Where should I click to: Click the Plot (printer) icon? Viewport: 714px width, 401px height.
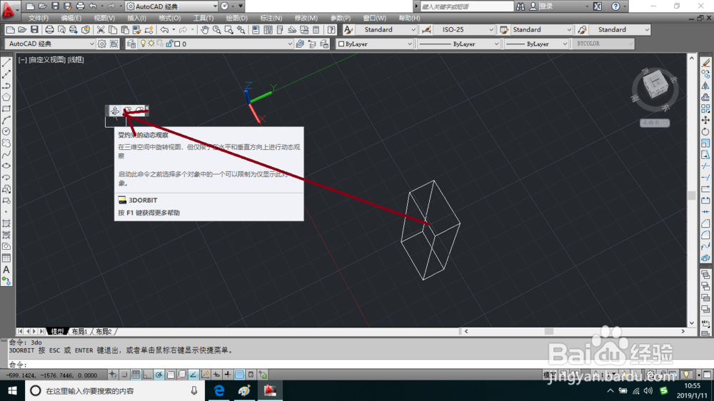click(49, 29)
